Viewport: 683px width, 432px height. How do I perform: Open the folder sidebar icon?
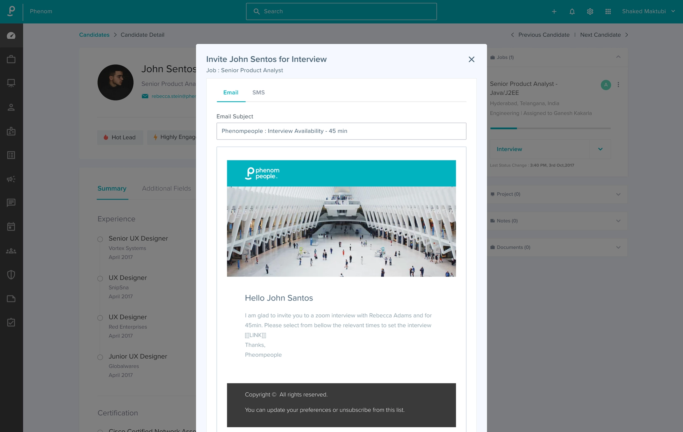tap(11, 298)
